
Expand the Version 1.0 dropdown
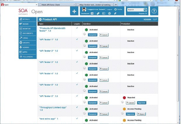pyautogui.click(x=155, y=19)
